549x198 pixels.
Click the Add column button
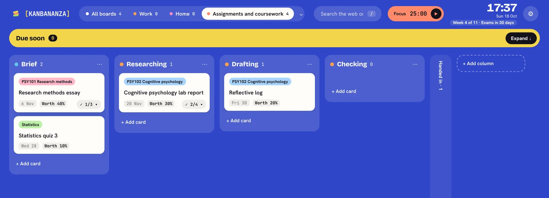491,64
